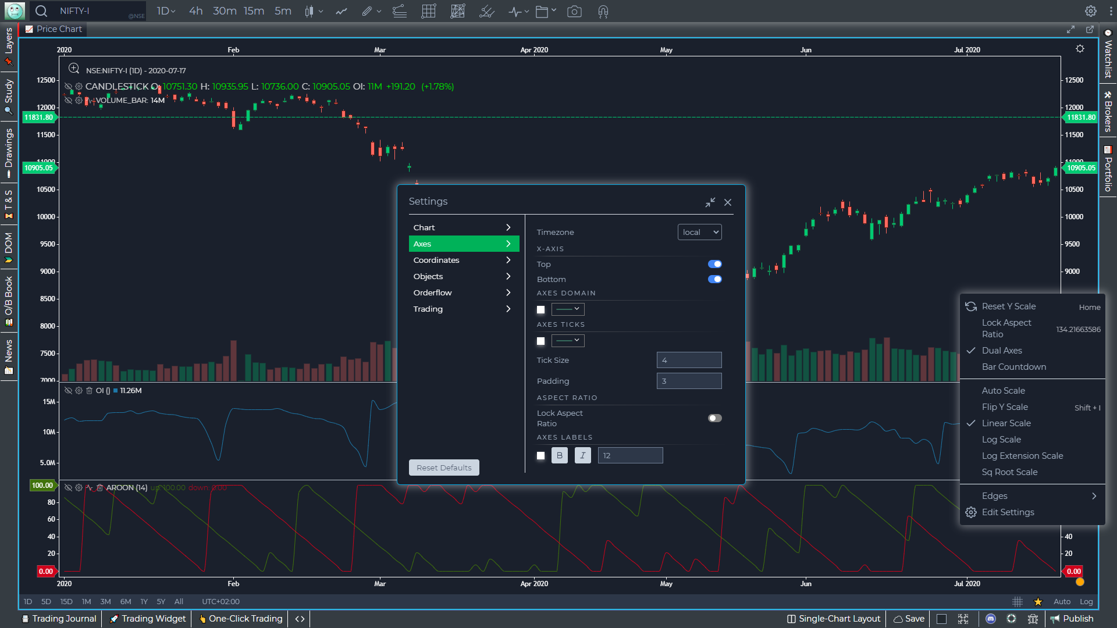This screenshot has height=628, width=1117.
Task: Open the Timezone dropdown
Action: point(699,232)
